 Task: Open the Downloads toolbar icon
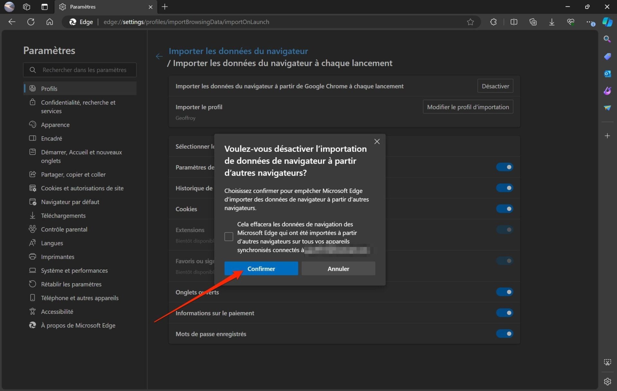tap(552, 22)
